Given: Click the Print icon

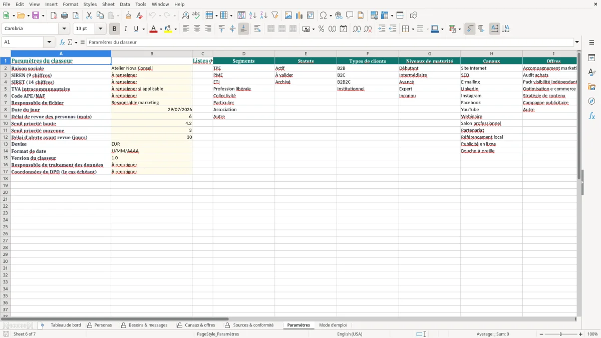Looking at the screenshot, I should click(x=65, y=16).
